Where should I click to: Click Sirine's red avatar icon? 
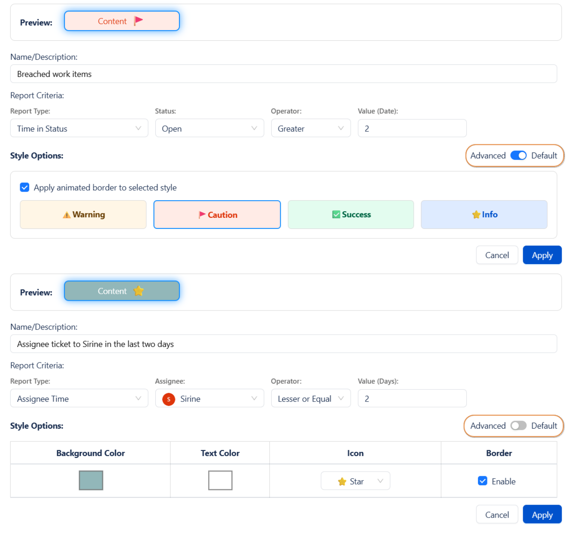169,399
